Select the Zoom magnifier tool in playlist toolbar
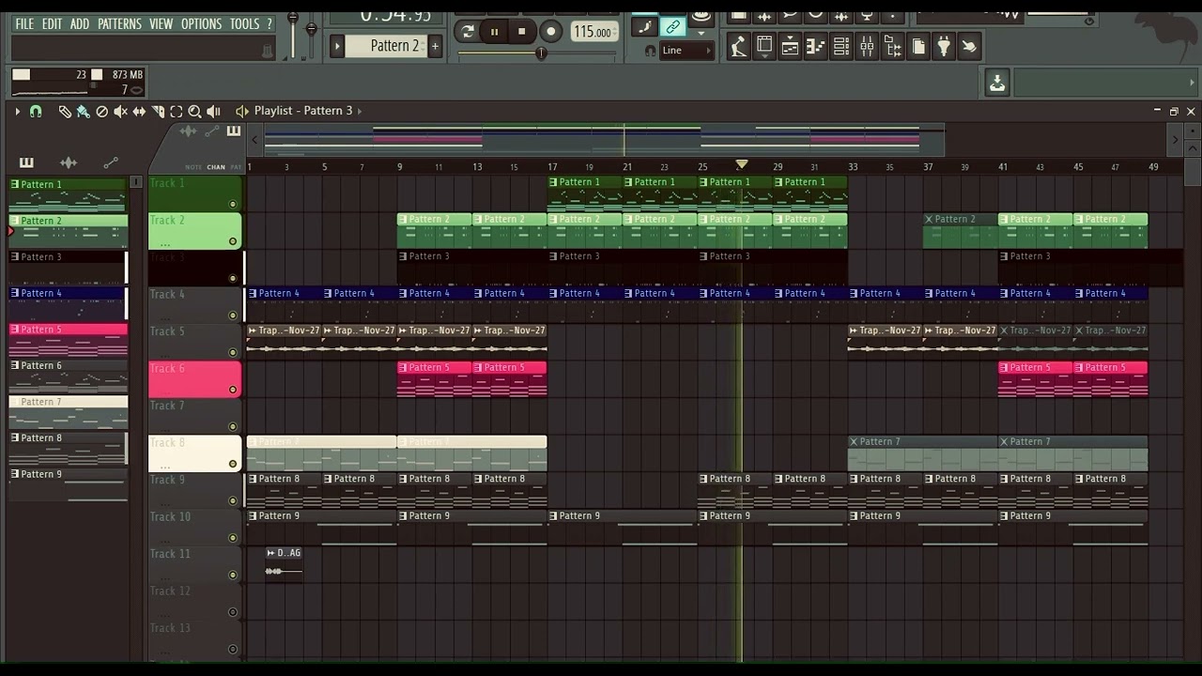Screen dimensions: 1202x676 click(194, 111)
